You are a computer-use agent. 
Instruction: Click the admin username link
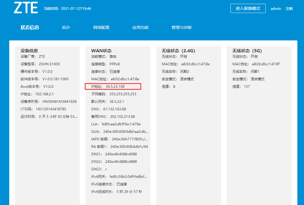[x=275, y=9]
